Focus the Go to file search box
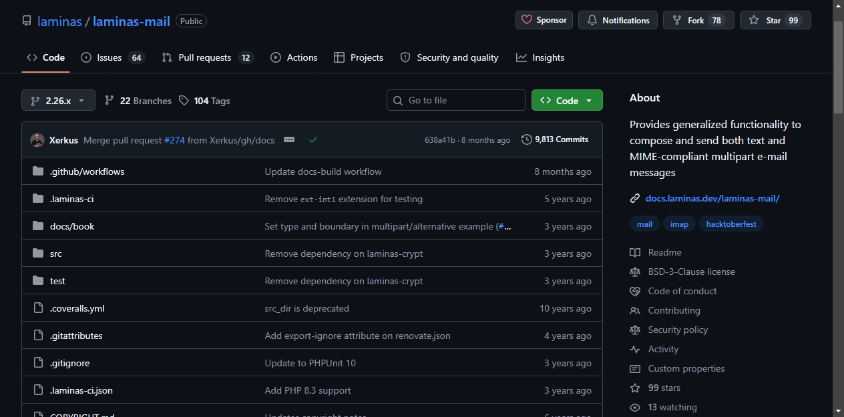 point(456,100)
